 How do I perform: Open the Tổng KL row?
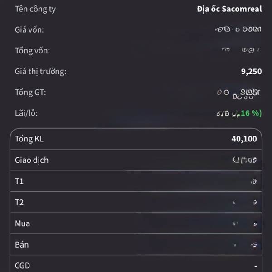tap(136, 139)
